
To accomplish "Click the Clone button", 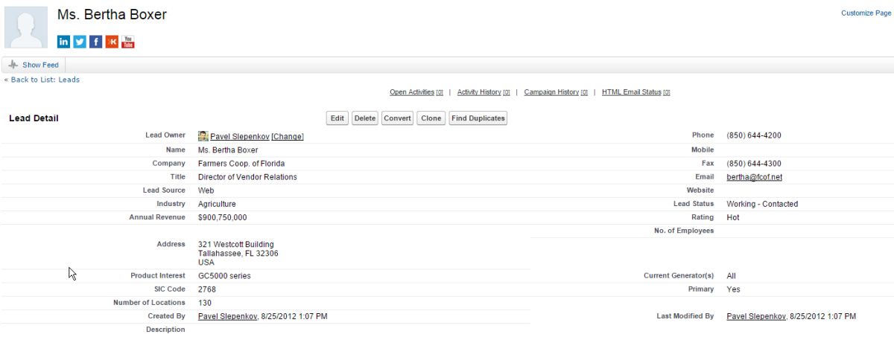I will pos(431,118).
